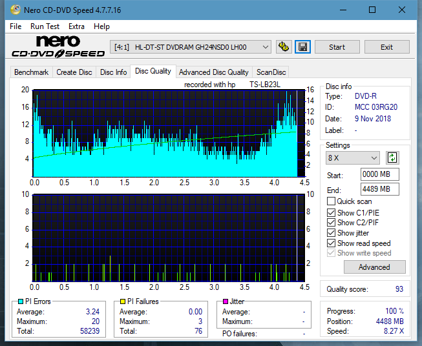Click the Nero CD-DVD Speed logo
This screenshot has width=422, height=346.
(58, 46)
